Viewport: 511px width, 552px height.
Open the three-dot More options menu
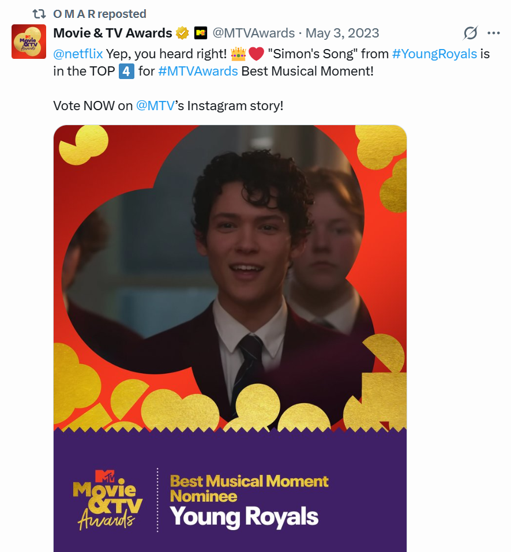pyautogui.click(x=494, y=33)
